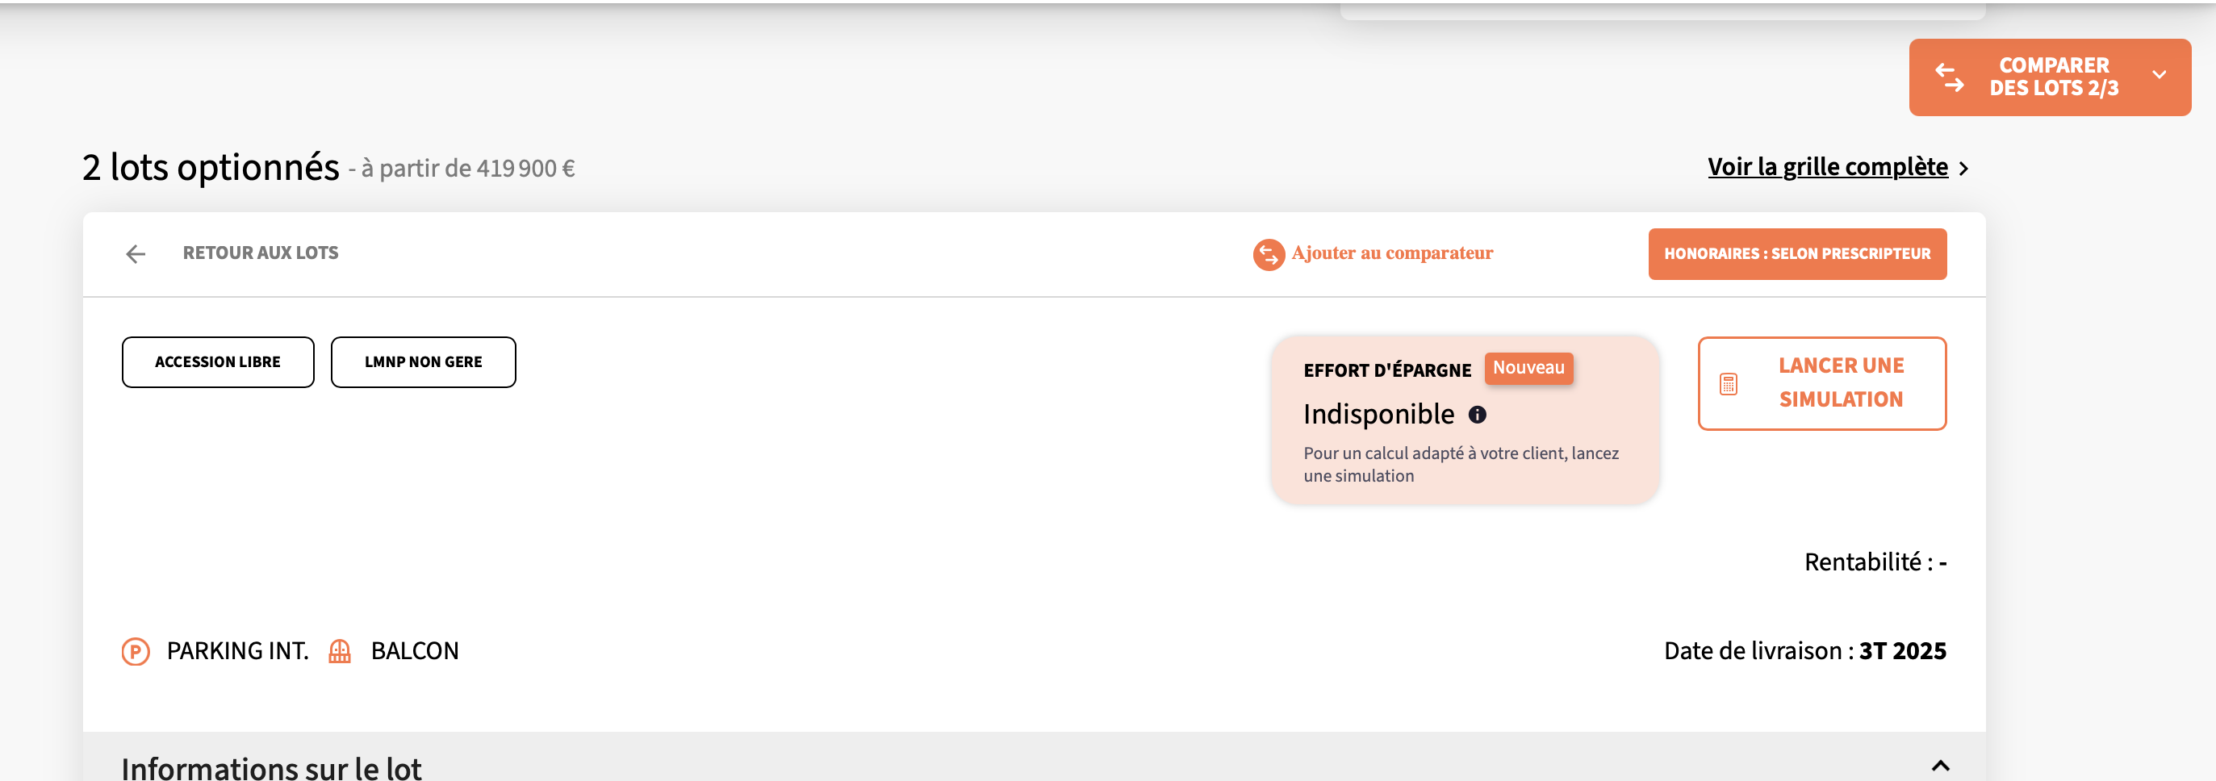Expand the Comparer des lots dropdown chevron
The image size is (2216, 781).
tap(2159, 75)
